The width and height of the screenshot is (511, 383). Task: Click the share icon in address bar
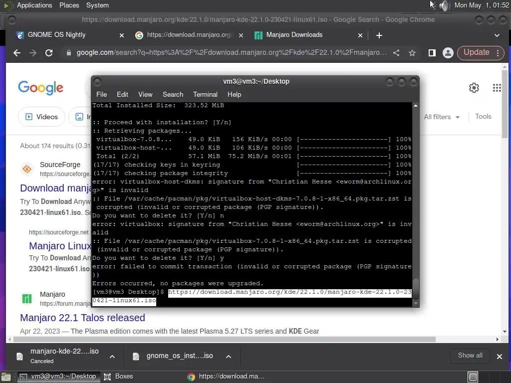[x=396, y=53]
